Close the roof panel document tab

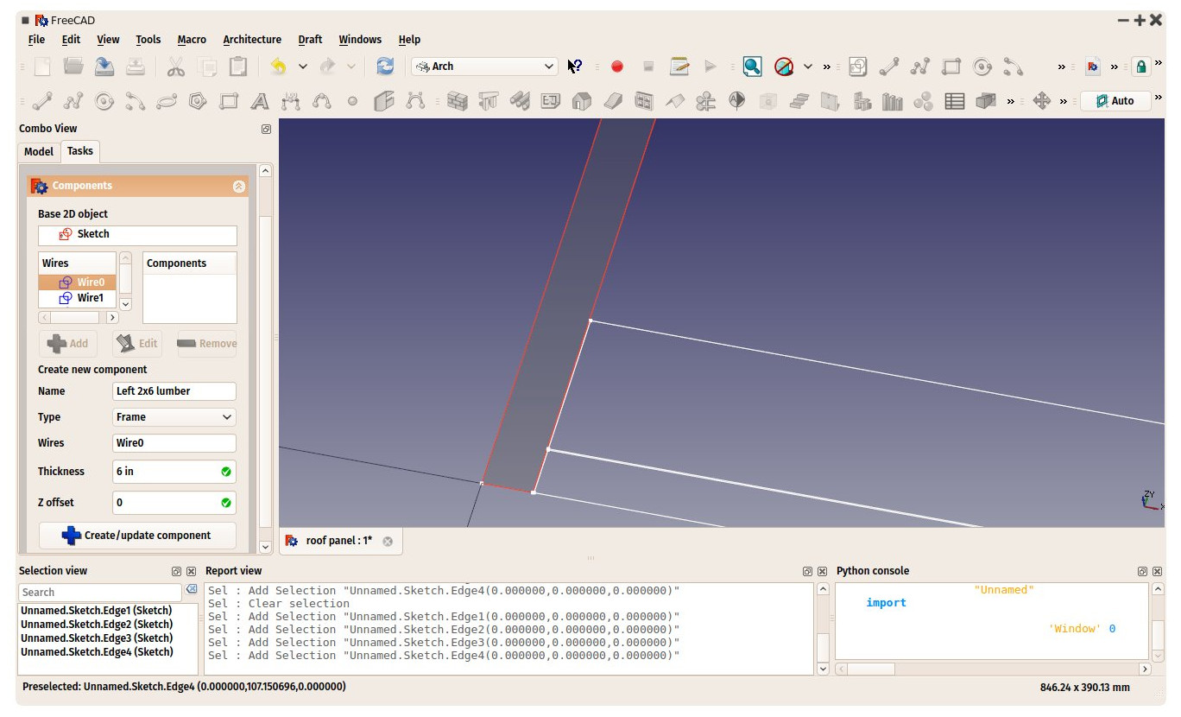click(388, 542)
